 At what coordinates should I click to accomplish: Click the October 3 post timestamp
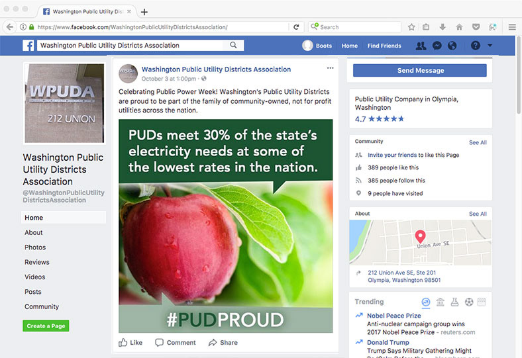point(169,79)
